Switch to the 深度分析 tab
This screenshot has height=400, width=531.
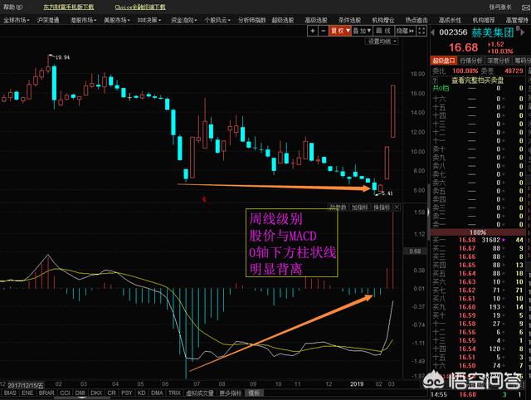point(499,61)
